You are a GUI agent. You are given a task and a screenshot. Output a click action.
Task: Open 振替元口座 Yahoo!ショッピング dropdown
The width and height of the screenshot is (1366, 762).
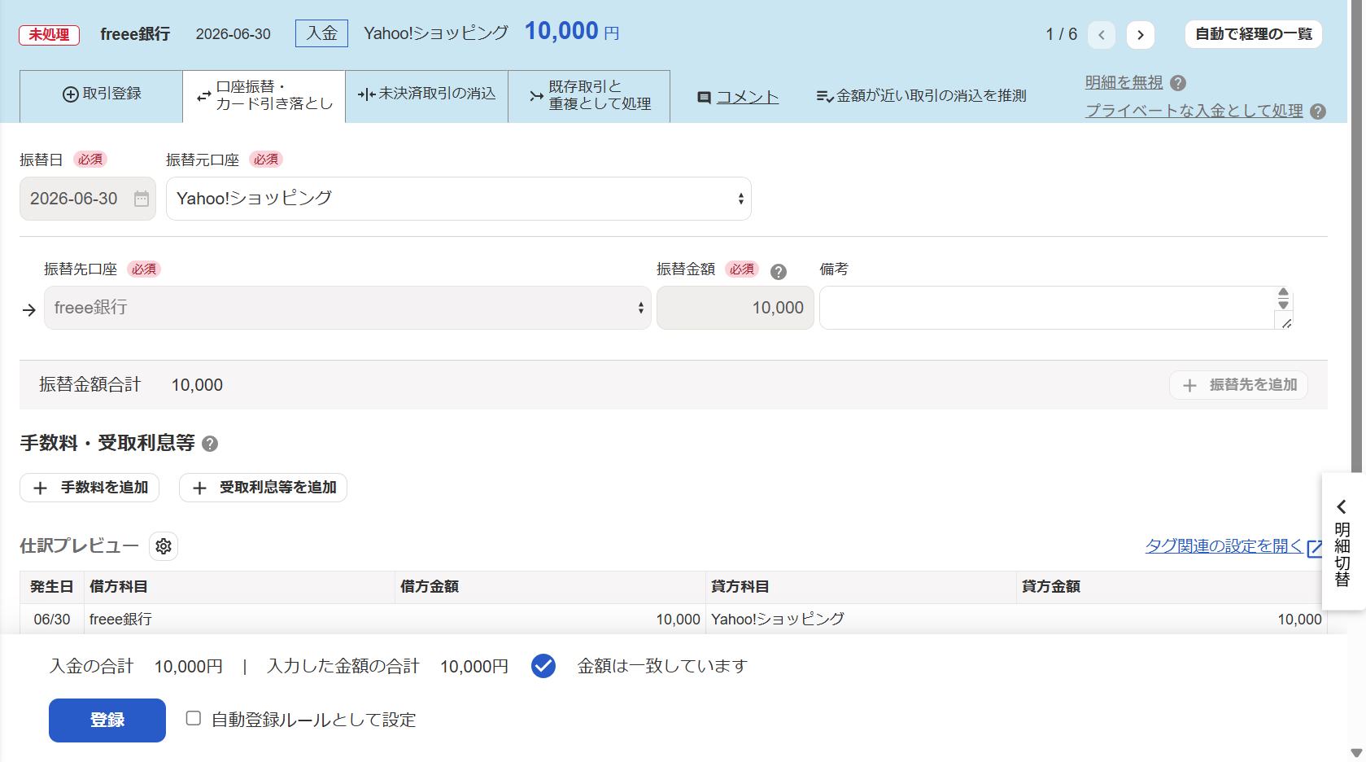(x=459, y=199)
